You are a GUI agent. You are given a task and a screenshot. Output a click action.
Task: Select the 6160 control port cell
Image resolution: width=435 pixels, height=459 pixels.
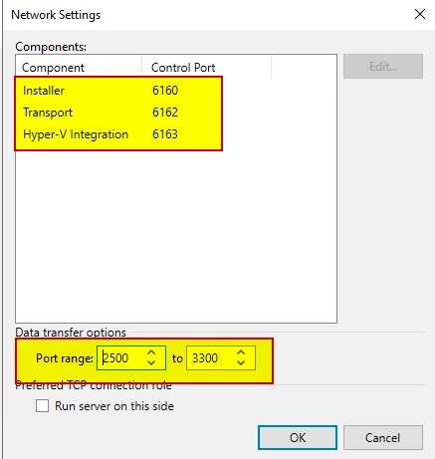coord(165,91)
